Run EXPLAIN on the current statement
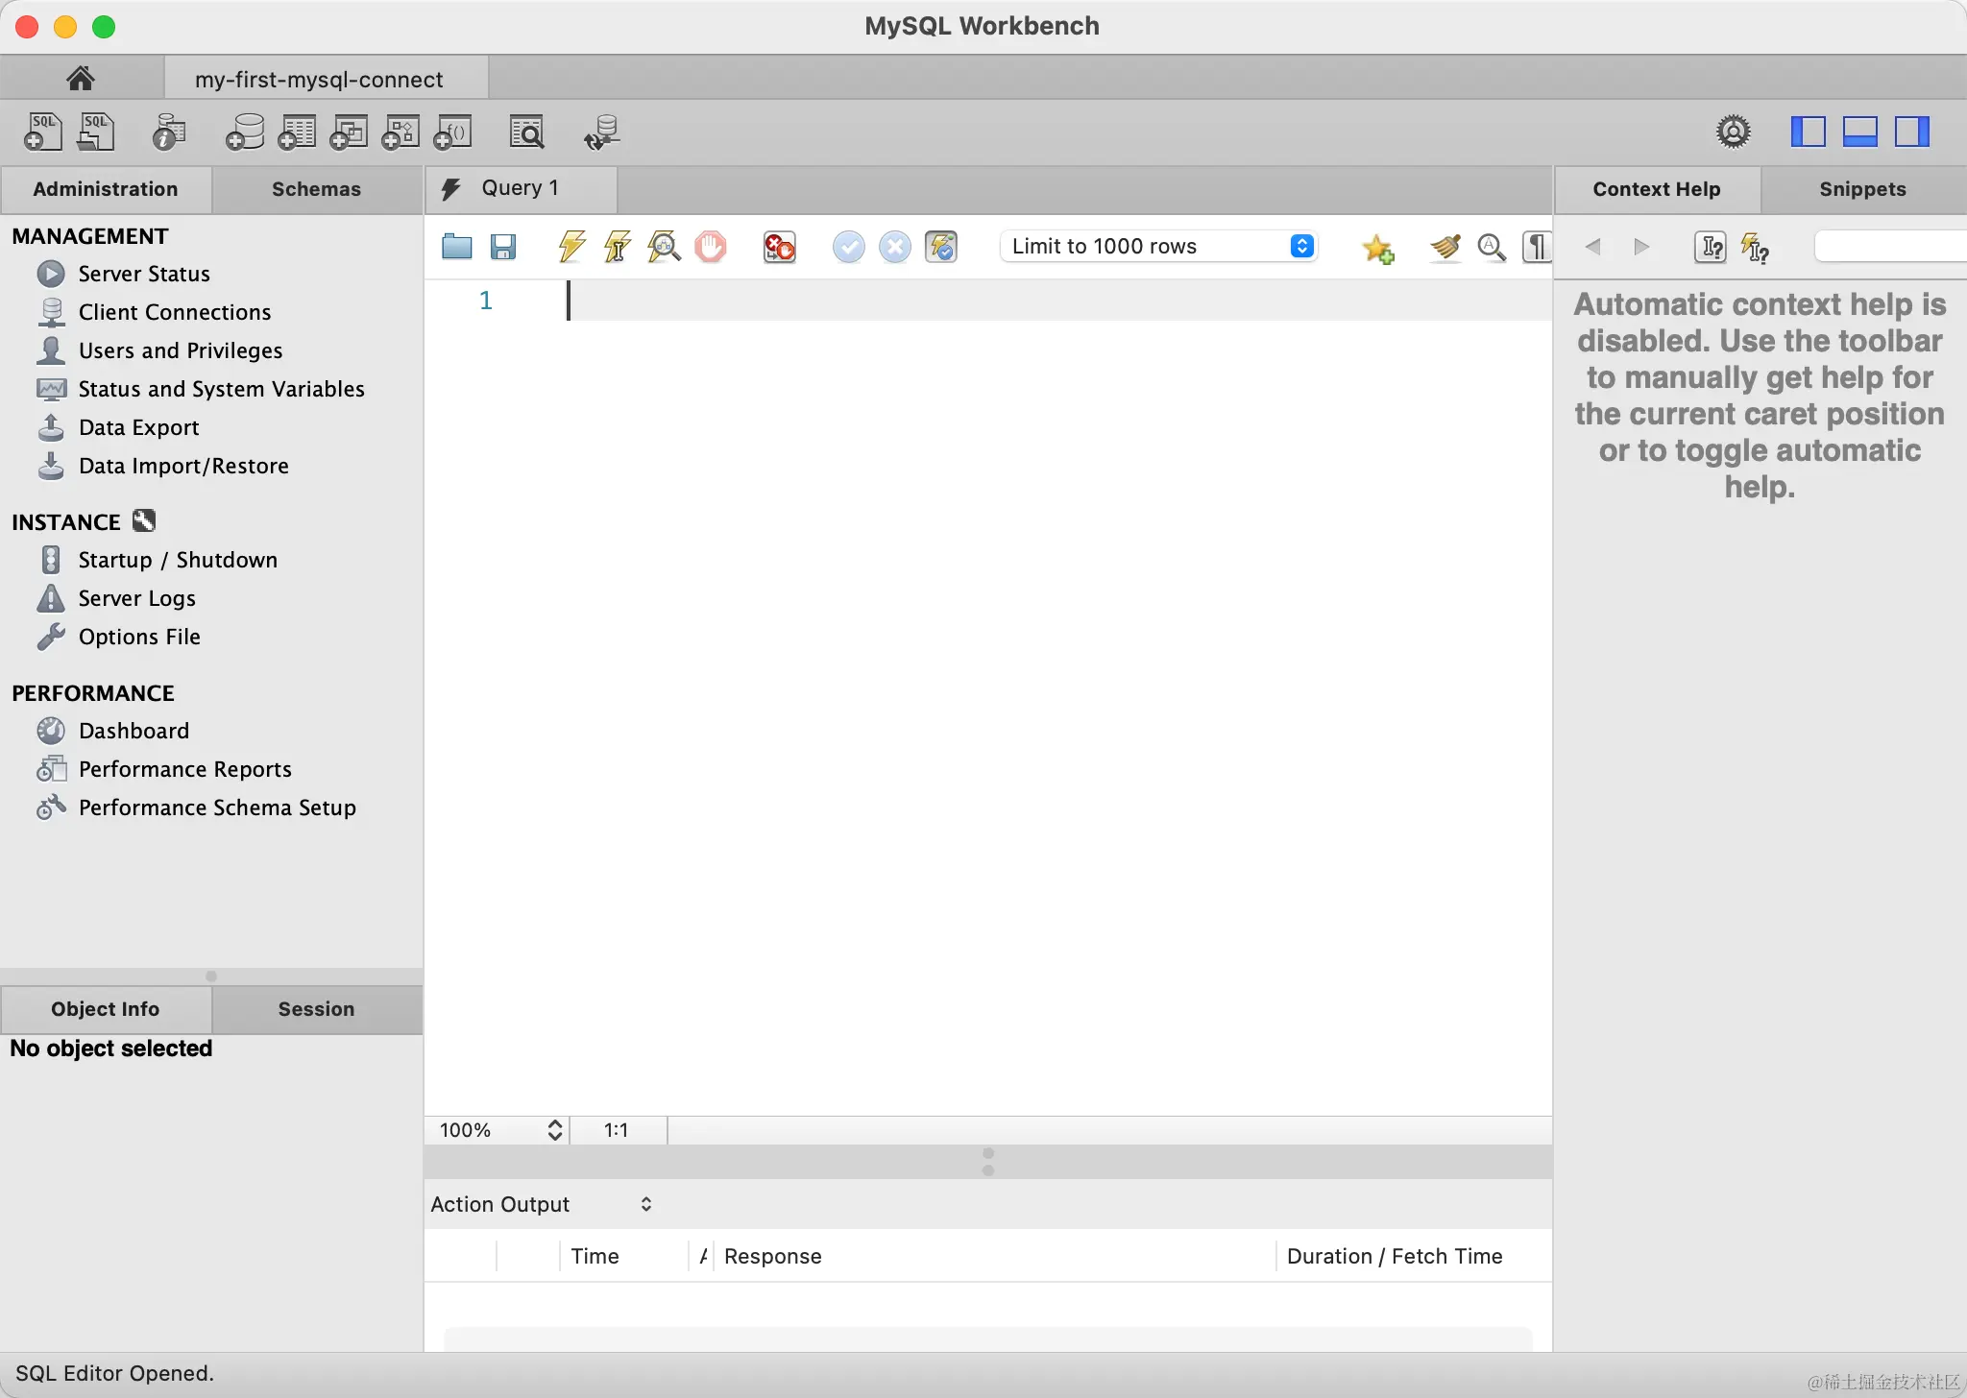1967x1398 pixels. tap(664, 247)
